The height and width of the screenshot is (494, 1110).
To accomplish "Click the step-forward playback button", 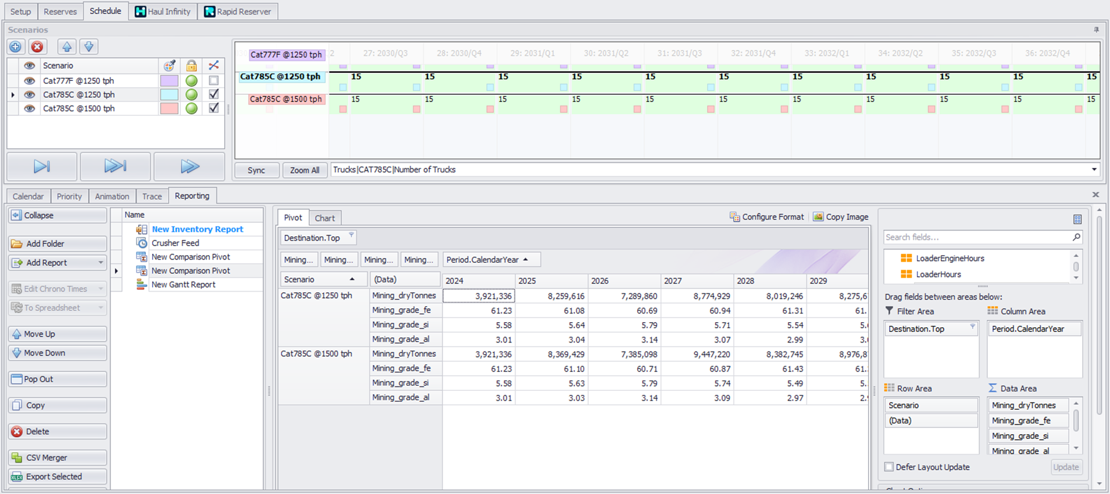I will coord(42,166).
